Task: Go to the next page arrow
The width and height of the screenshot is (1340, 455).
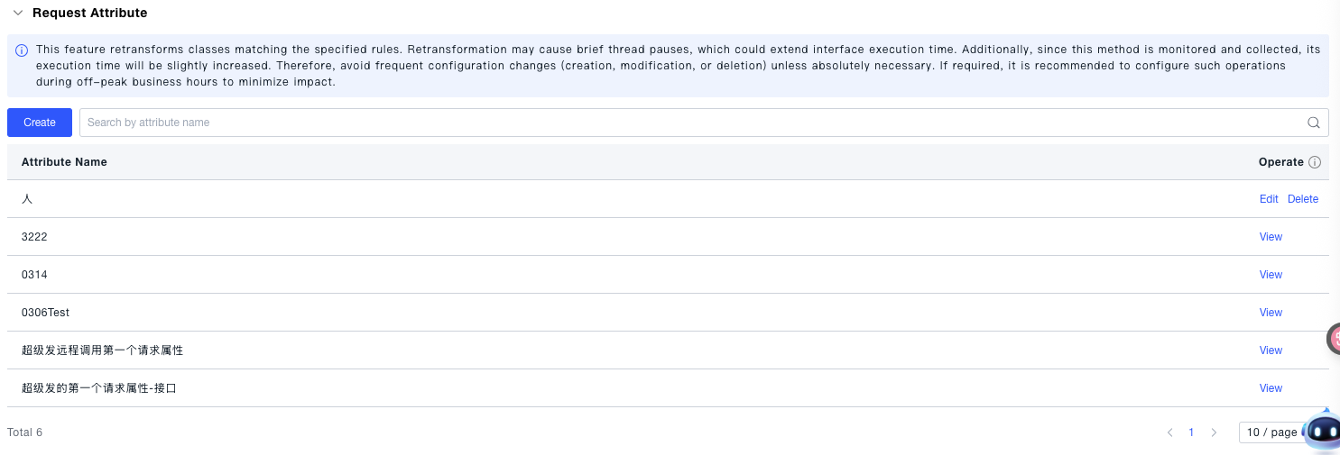Action: pyautogui.click(x=1214, y=432)
